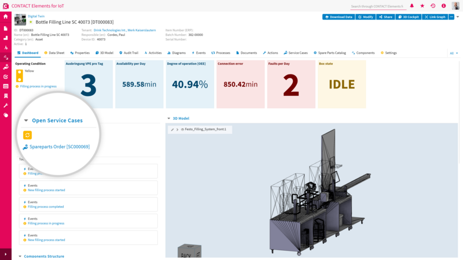Viewport: 463px width, 260px height.
Task: Click the favorites star in top bar
Action: point(422,6)
